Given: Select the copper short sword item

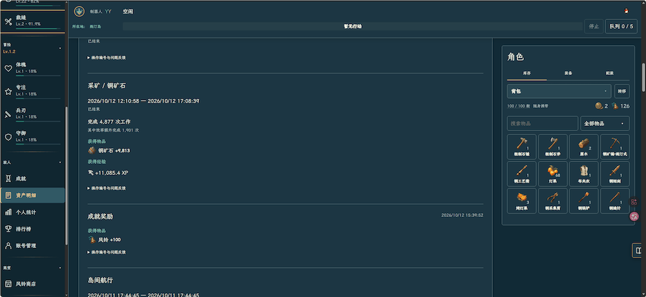Looking at the screenshot, I should (x=615, y=174).
